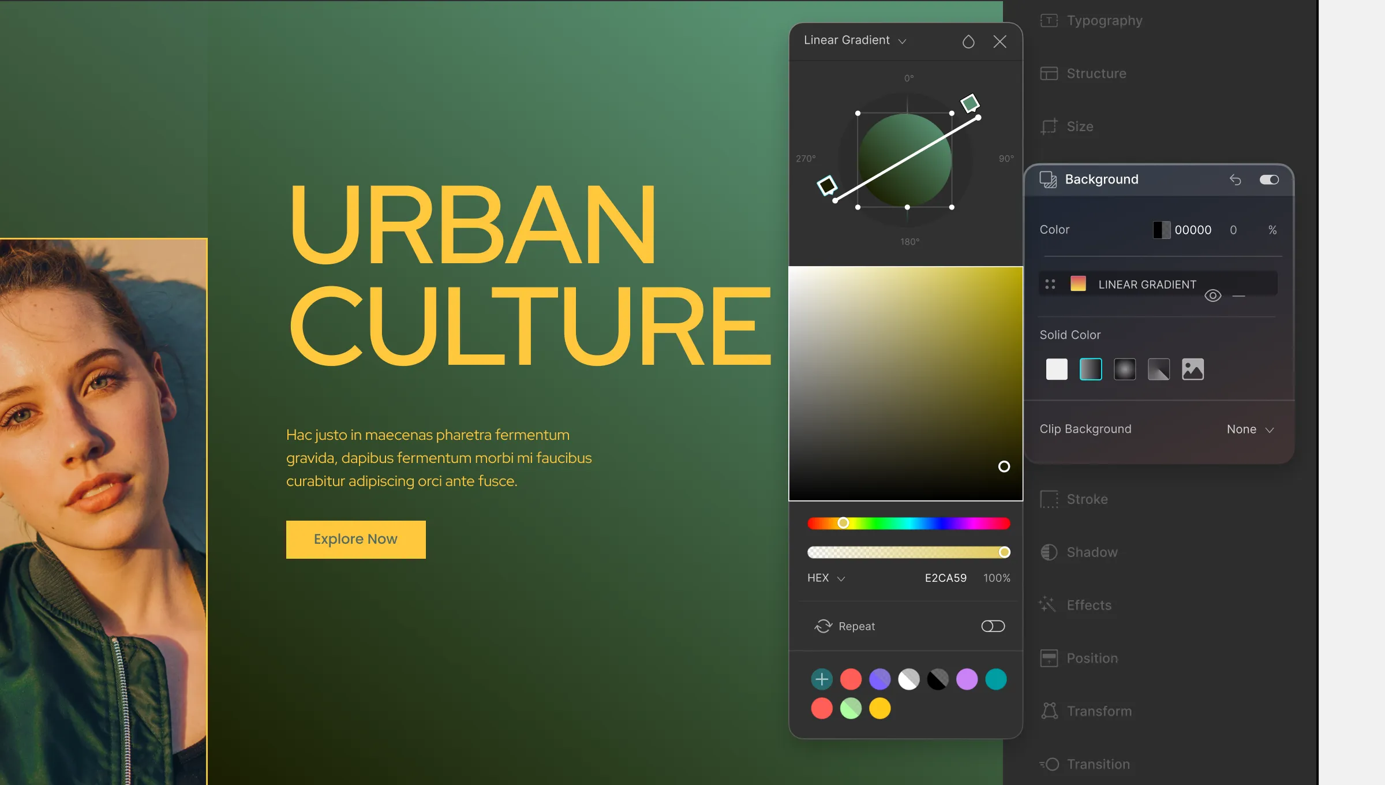Click the E2CA59 hex value field
This screenshot has width=1385, height=785.
point(945,578)
